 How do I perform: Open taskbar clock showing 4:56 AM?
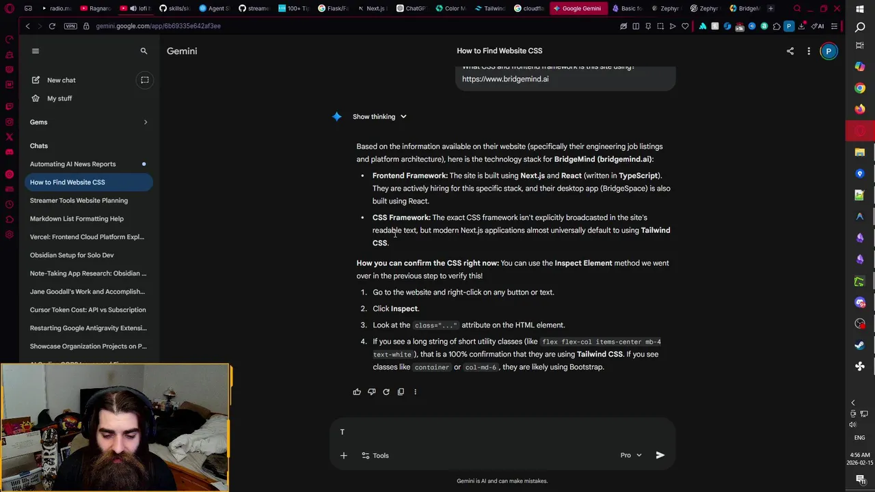tap(860, 459)
